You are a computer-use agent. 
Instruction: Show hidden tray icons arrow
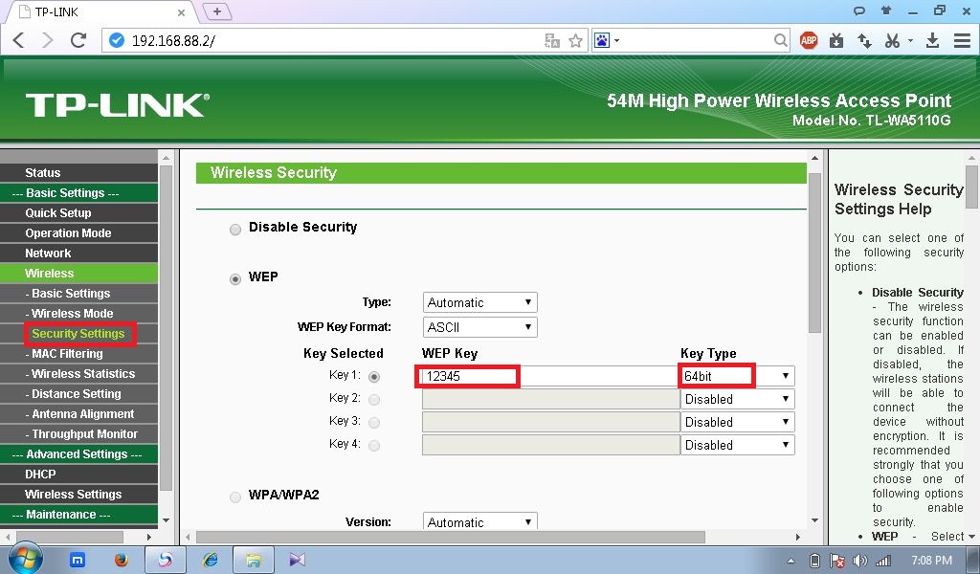pyautogui.click(x=791, y=561)
